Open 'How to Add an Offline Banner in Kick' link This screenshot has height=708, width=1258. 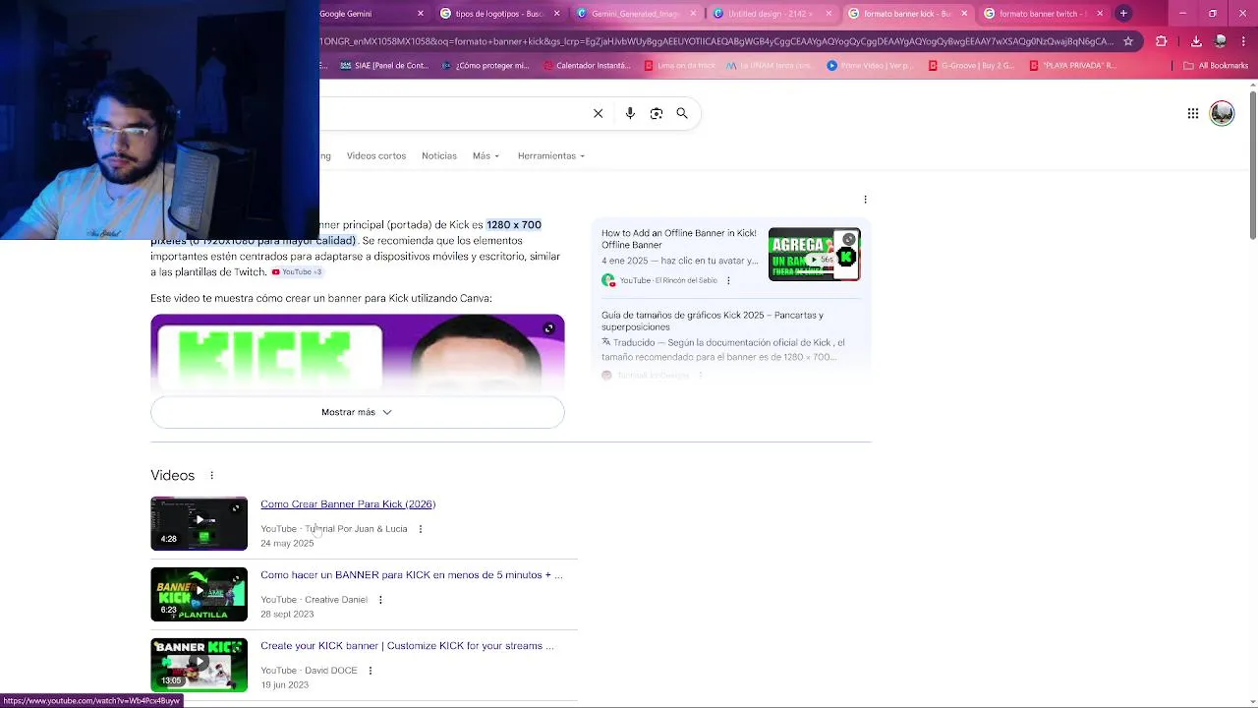679,239
